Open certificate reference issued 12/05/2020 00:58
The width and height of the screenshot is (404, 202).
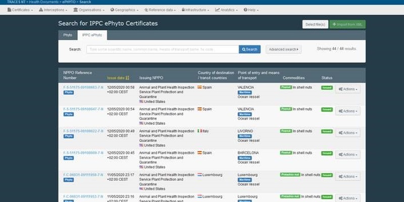(x=83, y=87)
